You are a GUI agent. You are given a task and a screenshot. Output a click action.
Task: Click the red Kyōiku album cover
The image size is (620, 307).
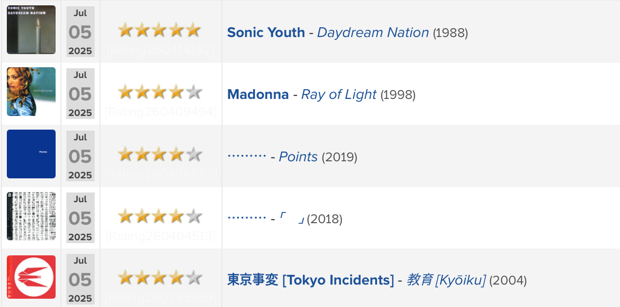31,277
